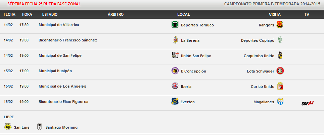Click the Iberia team crest

[175, 86]
